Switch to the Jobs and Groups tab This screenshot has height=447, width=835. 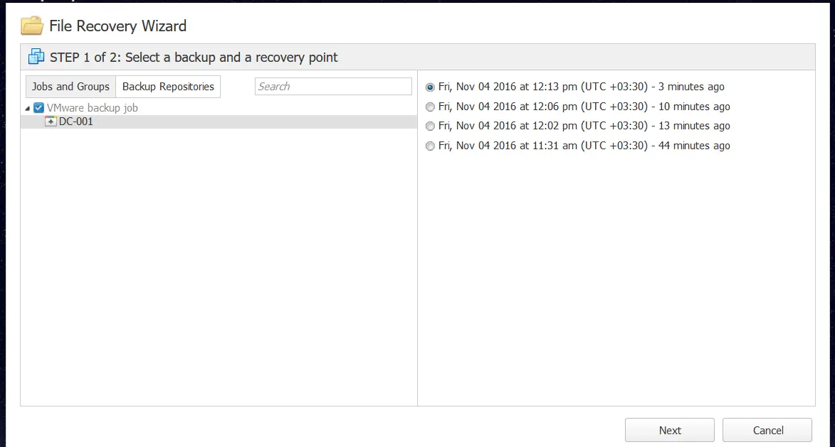click(x=70, y=87)
